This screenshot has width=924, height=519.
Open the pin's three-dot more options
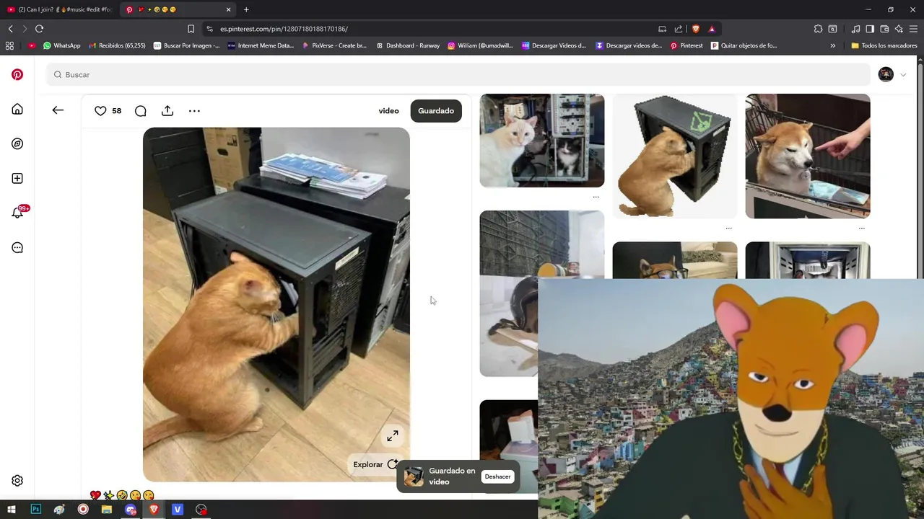pyautogui.click(x=194, y=110)
